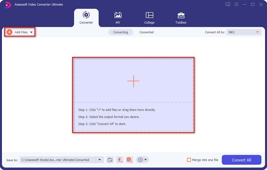Close the Aiseesoft Video Converter window
This screenshot has width=267, height=170.
261,4
